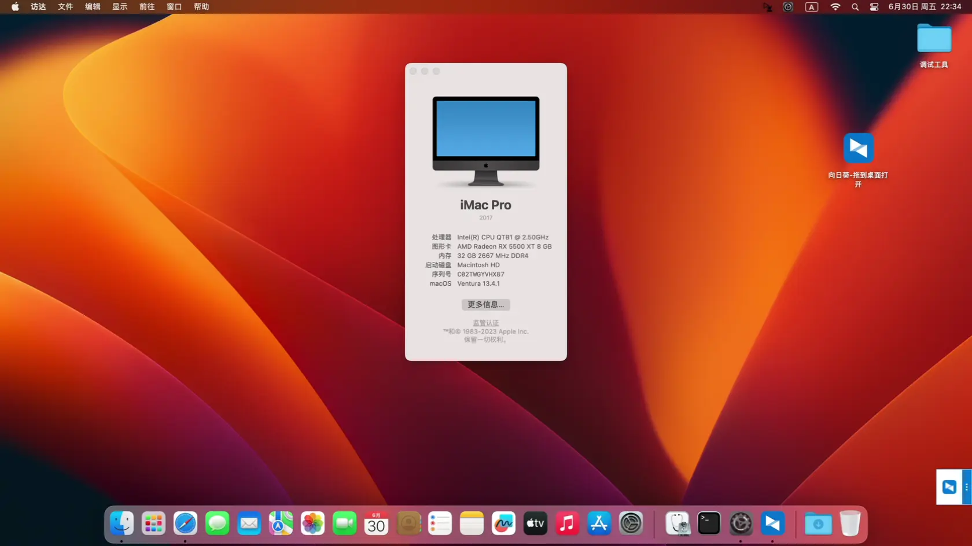Open the 窗口 menu
The height and width of the screenshot is (546, 972).
tap(174, 6)
